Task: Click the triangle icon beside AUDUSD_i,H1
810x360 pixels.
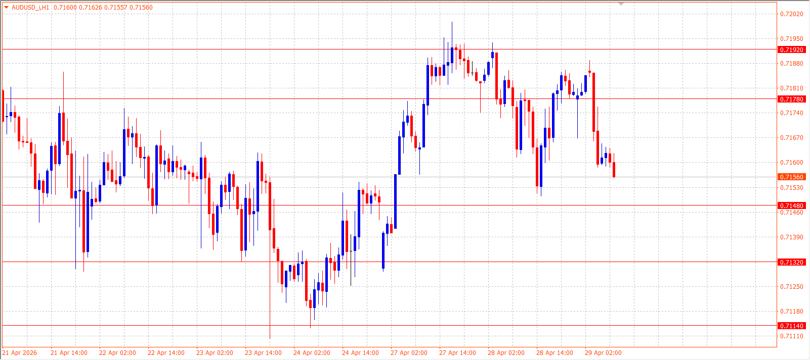Action: pyautogui.click(x=7, y=7)
